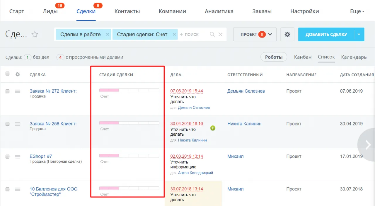The image size is (375, 206).
Task: Clear the filter with the X icon
Action: tap(220, 35)
